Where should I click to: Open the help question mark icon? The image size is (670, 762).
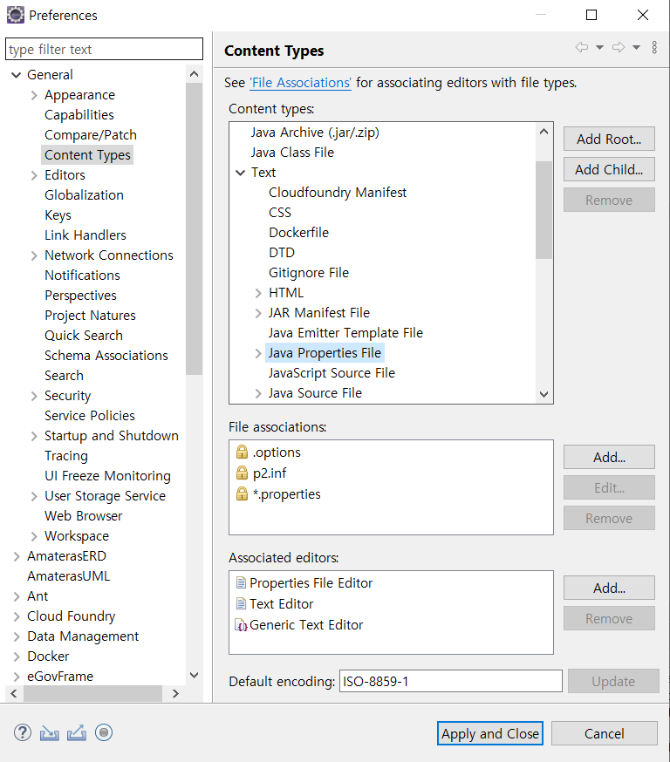tap(23, 732)
